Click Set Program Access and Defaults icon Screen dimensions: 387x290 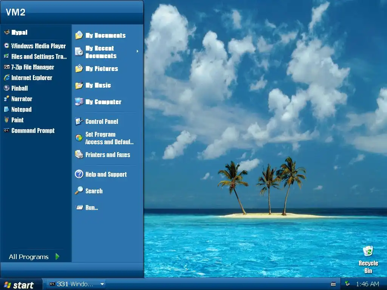(x=79, y=138)
